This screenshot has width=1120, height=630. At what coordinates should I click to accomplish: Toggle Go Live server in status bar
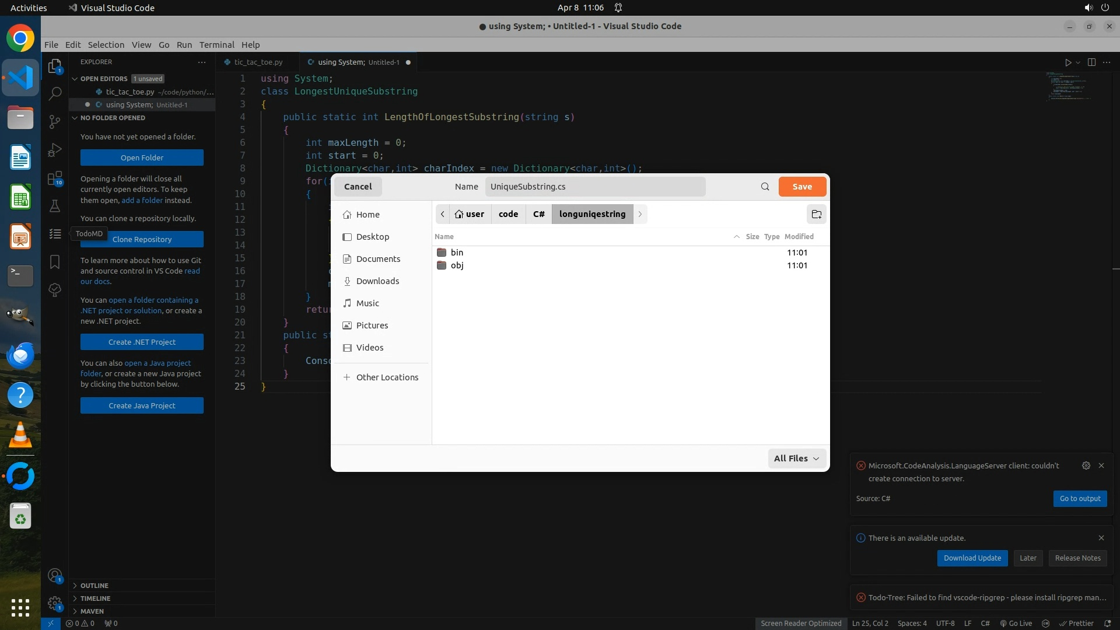pyautogui.click(x=1016, y=623)
